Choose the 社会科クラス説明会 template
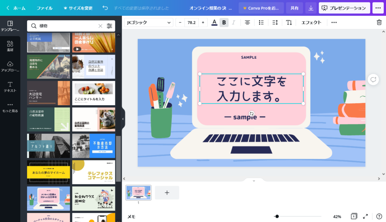This screenshot has height=222, width=386. (x=93, y=199)
